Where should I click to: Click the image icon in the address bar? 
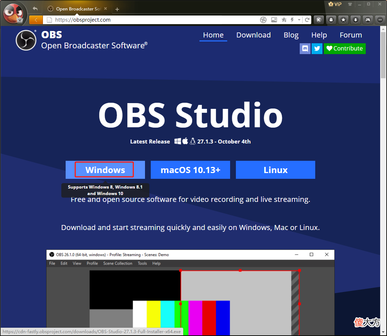point(274,20)
